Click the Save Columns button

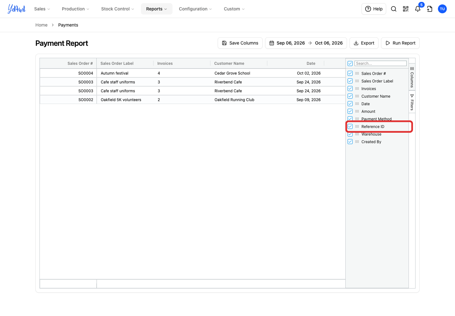(x=240, y=43)
